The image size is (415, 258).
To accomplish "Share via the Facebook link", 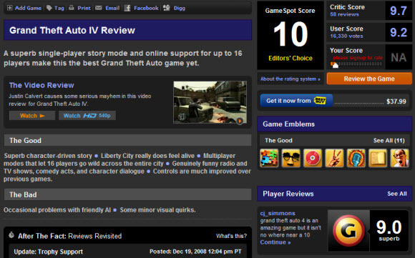I will [146, 8].
